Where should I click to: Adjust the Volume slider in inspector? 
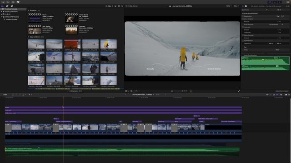tap(267, 10)
